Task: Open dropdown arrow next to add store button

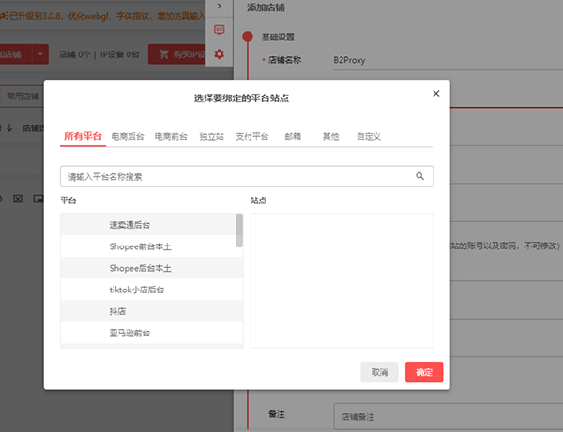Action: coord(41,54)
